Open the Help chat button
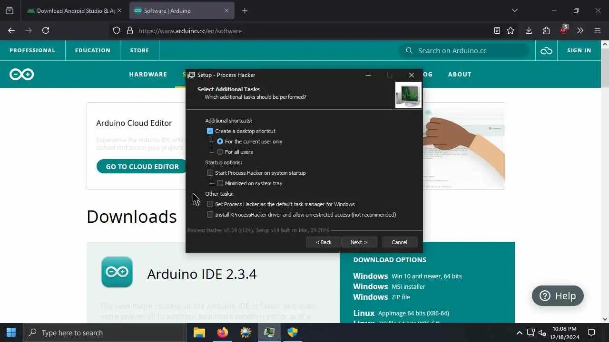 (x=558, y=296)
